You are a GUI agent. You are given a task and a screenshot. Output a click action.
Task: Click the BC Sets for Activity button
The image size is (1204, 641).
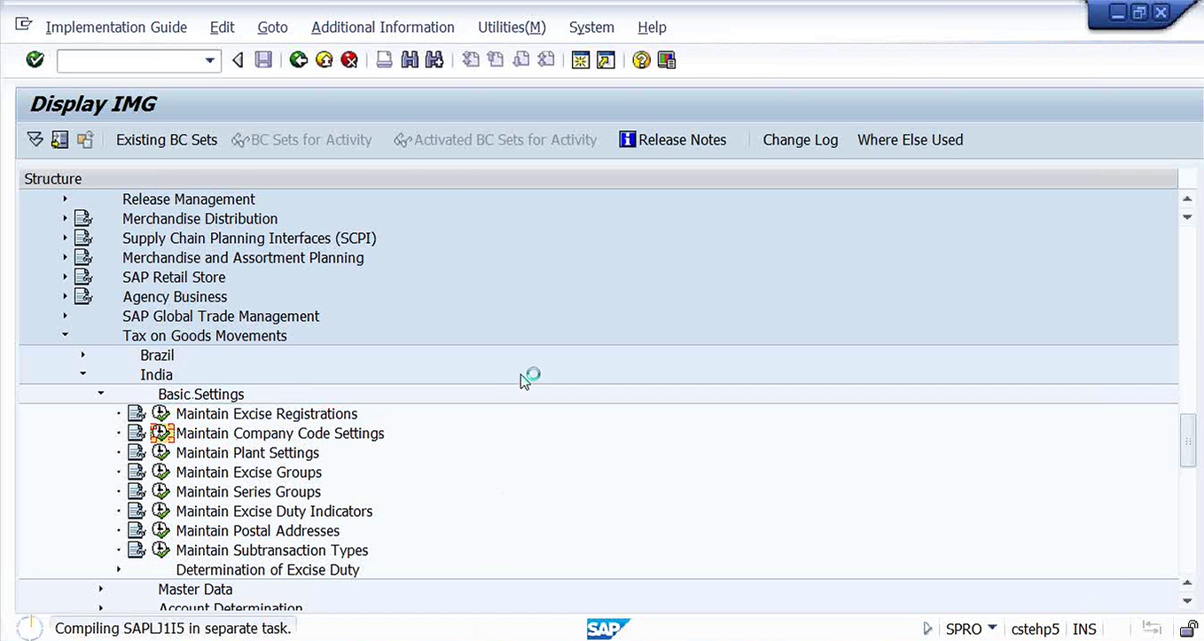coord(301,139)
